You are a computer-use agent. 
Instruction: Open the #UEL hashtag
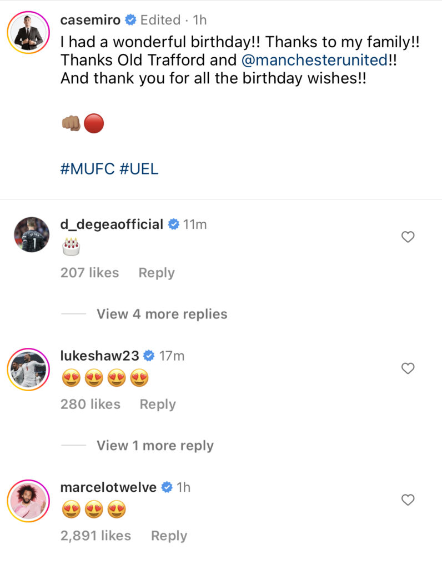click(139, 169)
